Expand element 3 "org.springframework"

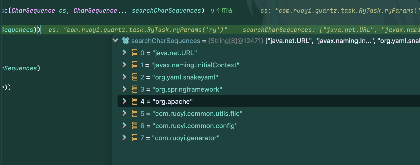pos(124,89)
